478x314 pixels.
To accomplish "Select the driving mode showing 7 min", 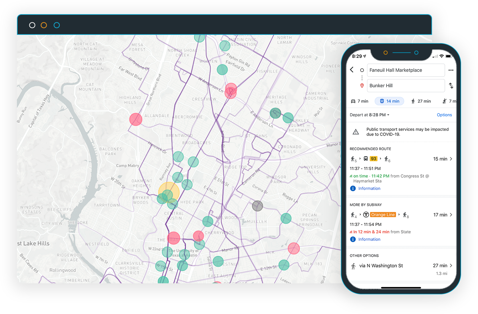I will [x=359, y=101].
